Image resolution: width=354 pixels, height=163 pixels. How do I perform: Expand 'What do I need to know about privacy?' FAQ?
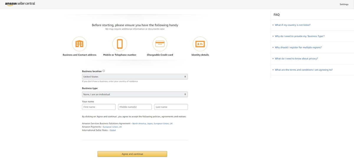click(x=296, y=59)
